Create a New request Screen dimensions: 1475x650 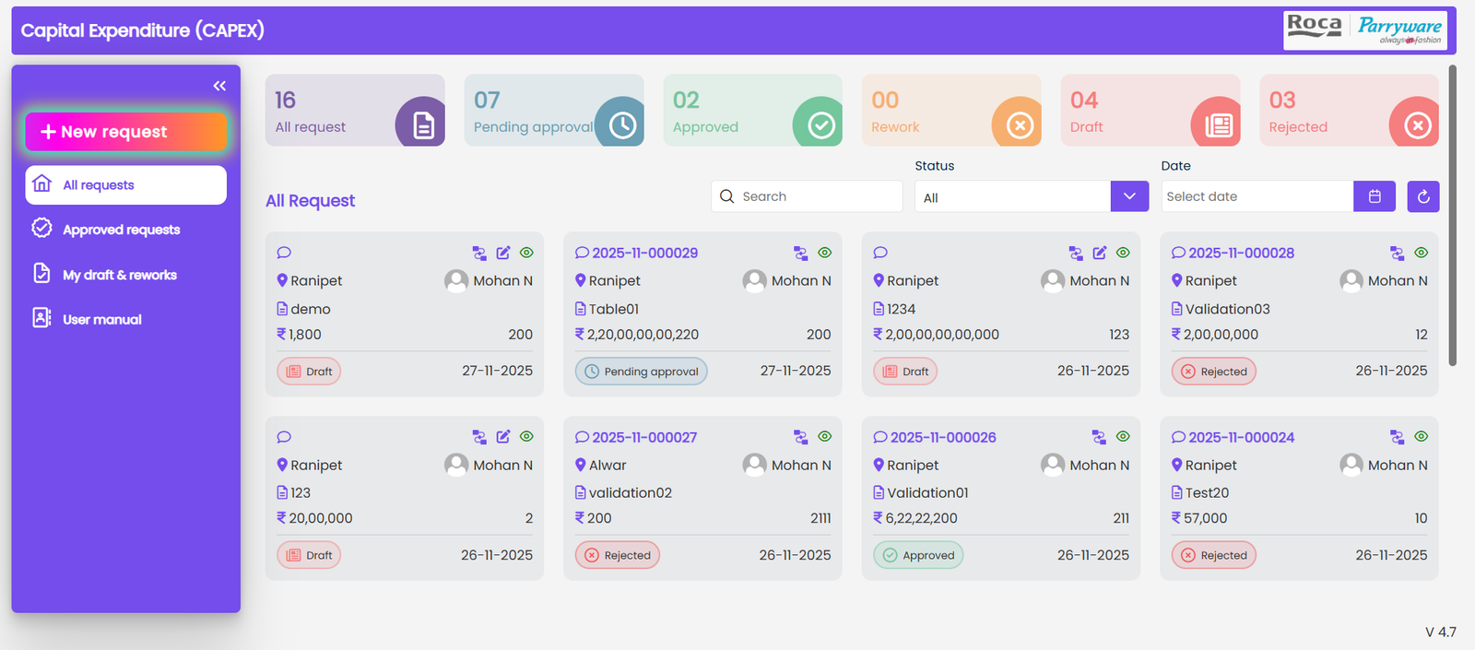click(x=126, y=132)
